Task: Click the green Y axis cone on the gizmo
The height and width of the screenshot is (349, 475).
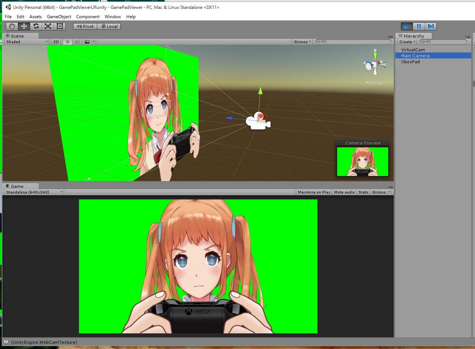Action: [375, 55]
